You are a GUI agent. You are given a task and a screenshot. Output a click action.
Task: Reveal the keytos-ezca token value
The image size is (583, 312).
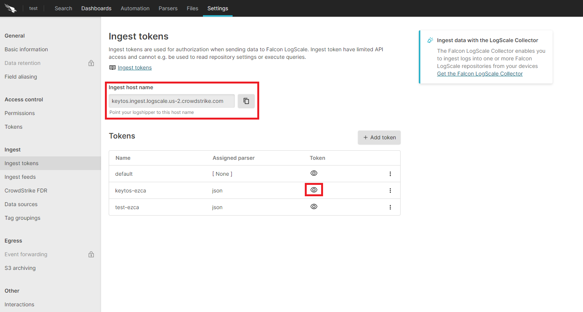tap(314, 190)
